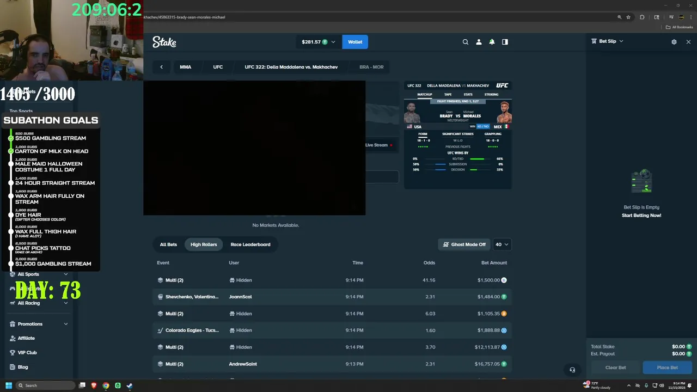Select the FORM sub-tab
Image resolution: width=697 pixels, height=392 pixels.
pyautogui.click(x=423, y=134)
